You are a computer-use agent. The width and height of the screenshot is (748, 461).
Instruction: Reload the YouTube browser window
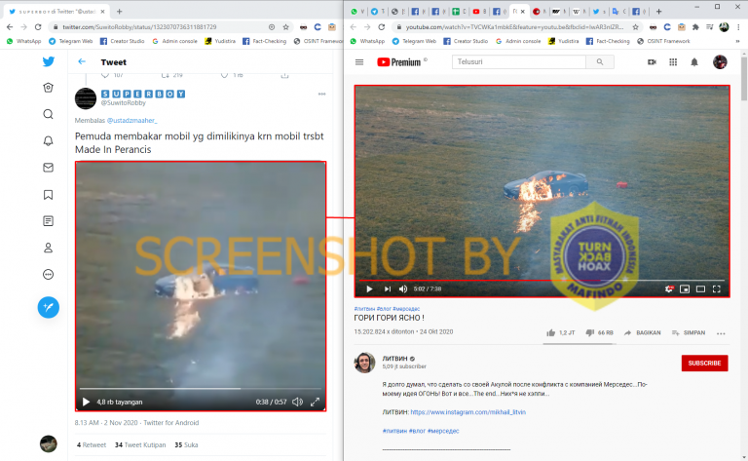[381, 27]
